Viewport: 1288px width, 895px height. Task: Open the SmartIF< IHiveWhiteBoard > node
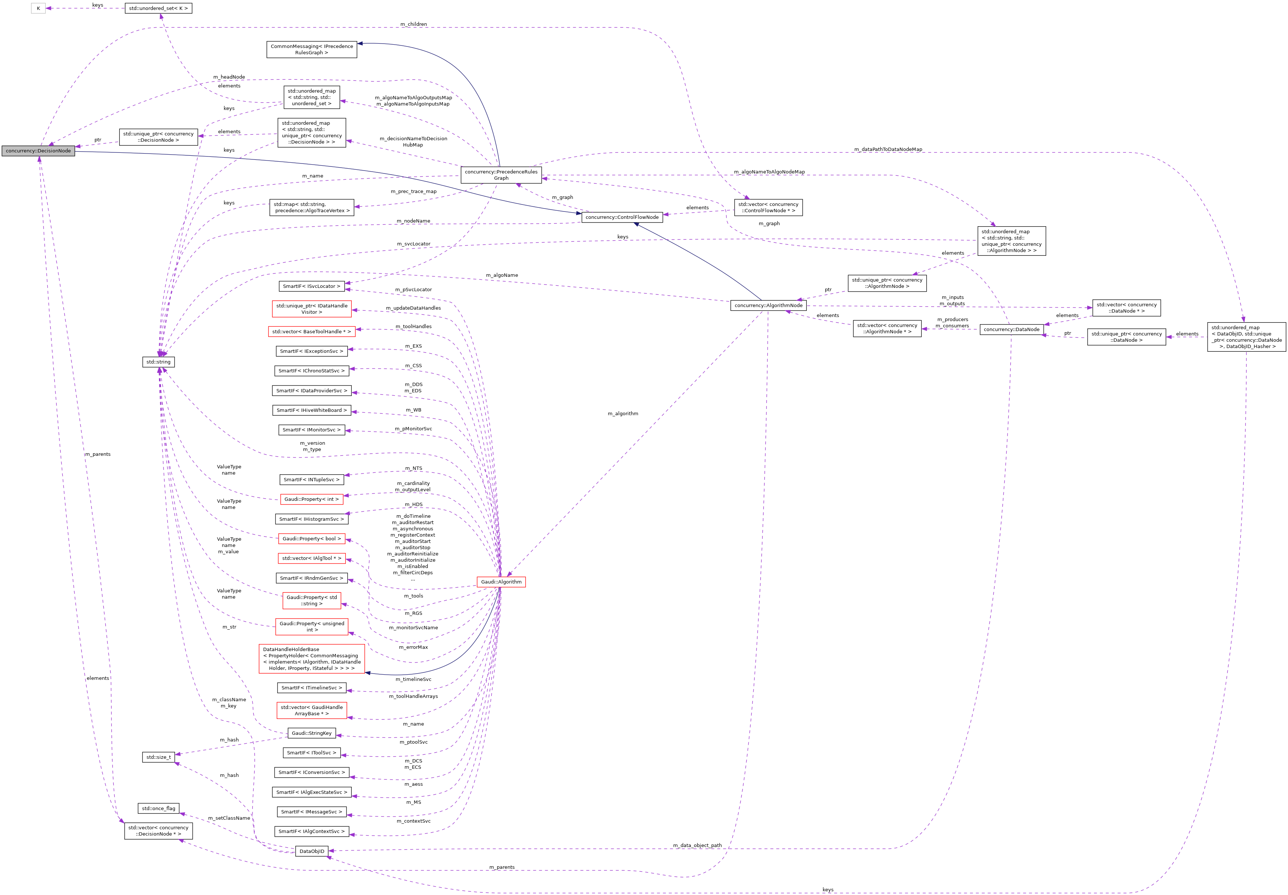coord(312,410)
